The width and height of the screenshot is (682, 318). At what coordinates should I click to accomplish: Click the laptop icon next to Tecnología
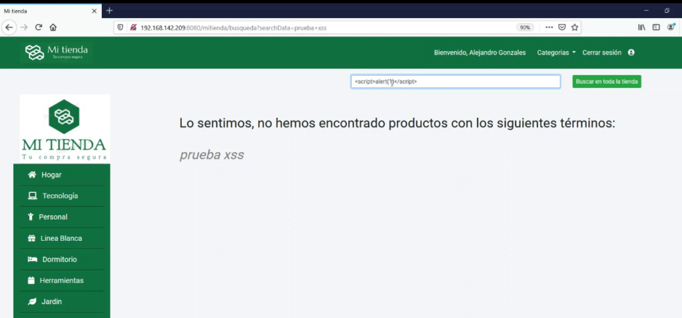pyautogui.click(x=32, y=196)
